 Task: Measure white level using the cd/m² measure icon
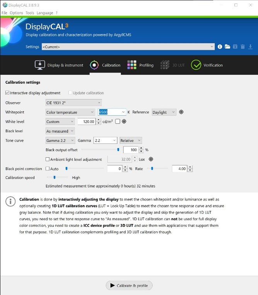tap(124, 121)
